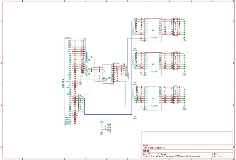
Task: Select the Rev: field at bottom right
Action: click(215, 153)
